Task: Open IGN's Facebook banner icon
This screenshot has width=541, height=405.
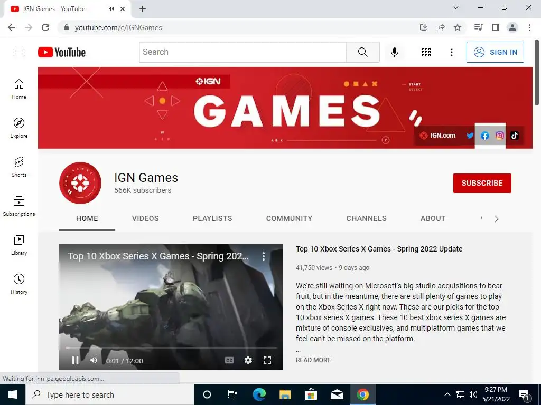Action: 485,136
